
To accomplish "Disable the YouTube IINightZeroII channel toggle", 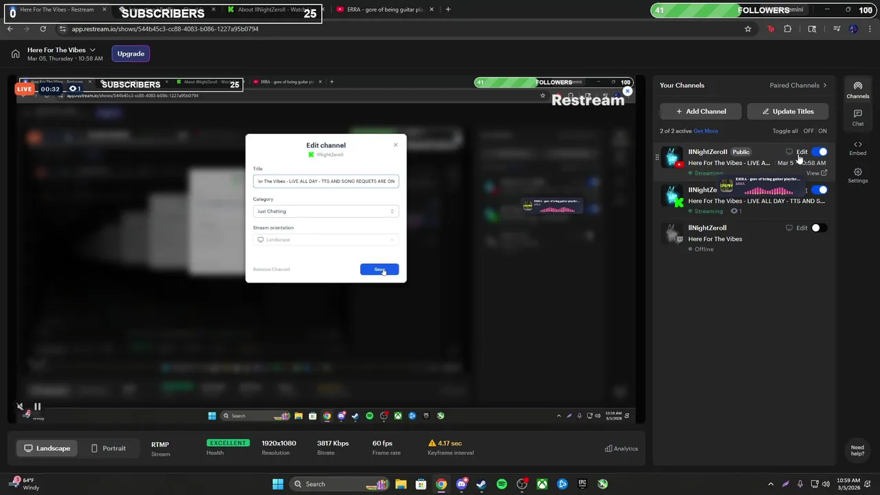I will [x=819, y=152].
